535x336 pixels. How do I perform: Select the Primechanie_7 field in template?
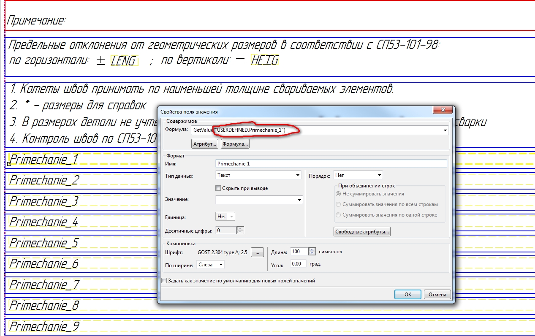[x=44, y=285]
